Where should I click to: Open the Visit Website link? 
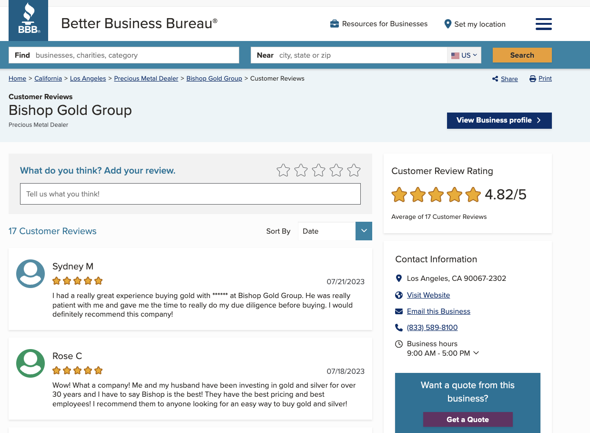(428, 295)
